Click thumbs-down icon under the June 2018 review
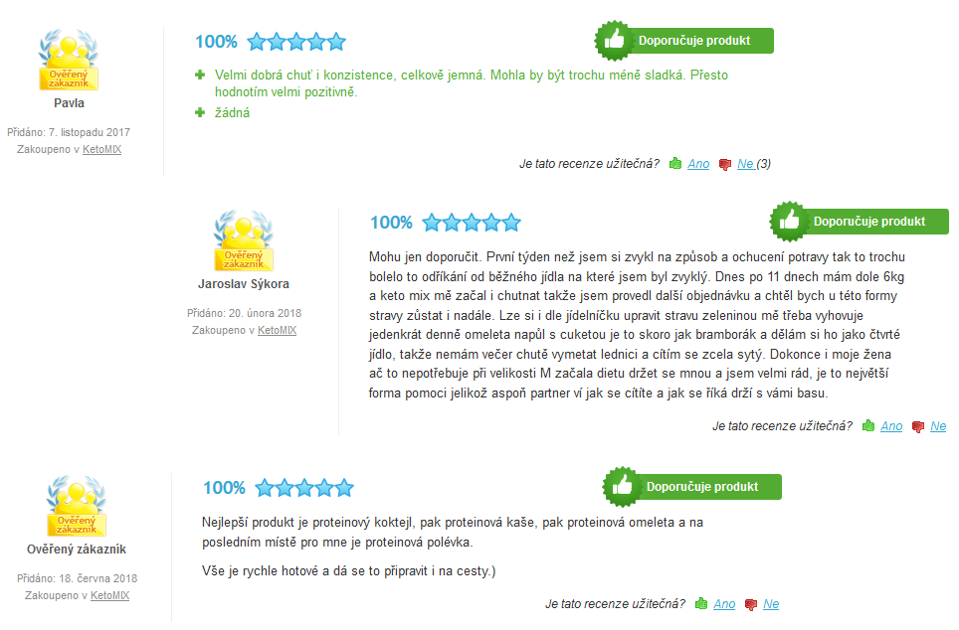This screenshot has height=630, width=959. coord(751,605)
